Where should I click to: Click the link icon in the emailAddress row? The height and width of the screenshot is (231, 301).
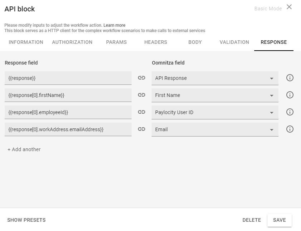pos(142,129)
